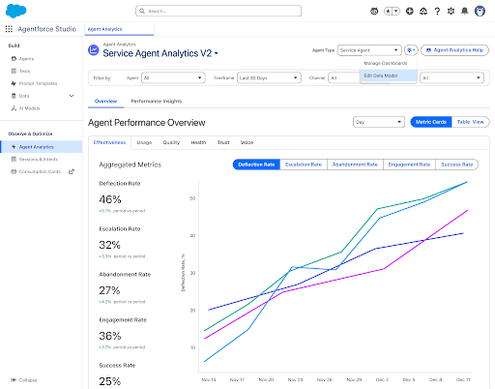This screenshot has height=389, width=495.
Task: Select Success Rate chart toggle
Action: 456,165
